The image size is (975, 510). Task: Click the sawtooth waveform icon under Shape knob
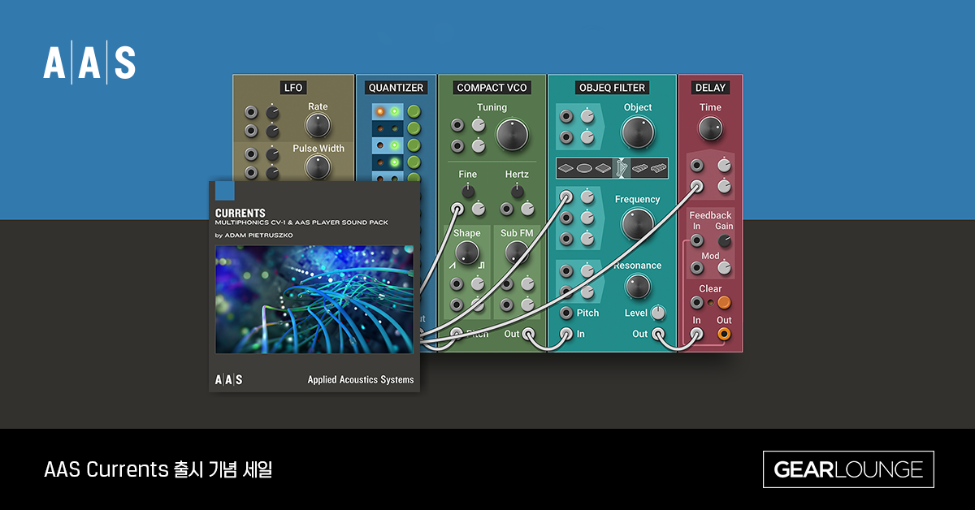pos(452,266)
